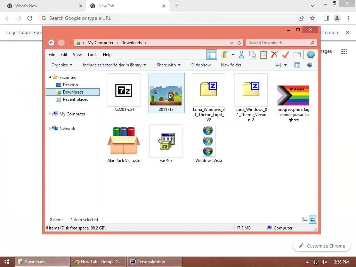
Task: Select Downloads in the navigation pane
Action: [x=73, y=92]
